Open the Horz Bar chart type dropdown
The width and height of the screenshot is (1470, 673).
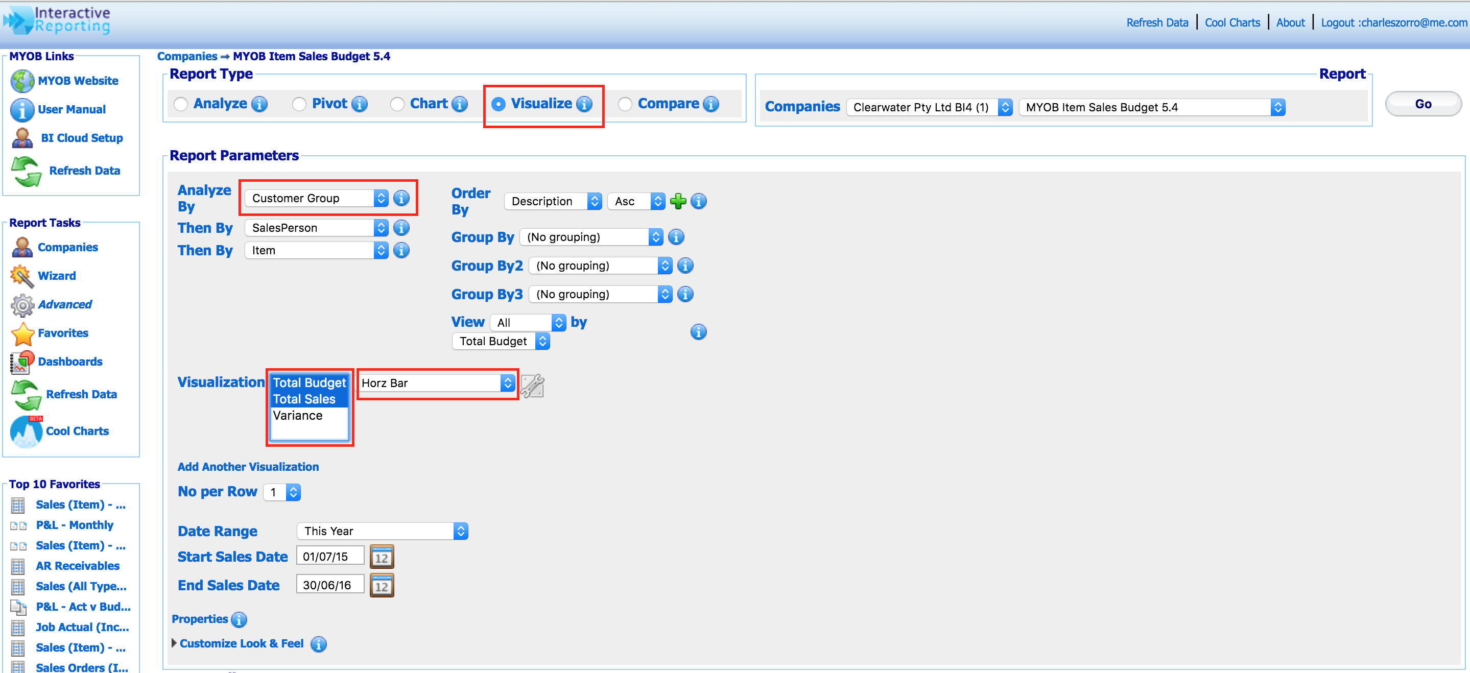(437, 382)
